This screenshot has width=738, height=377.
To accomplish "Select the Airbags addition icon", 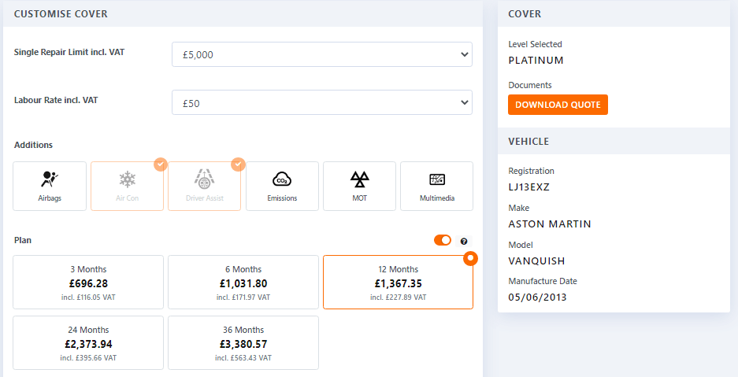I will [49, 179].
